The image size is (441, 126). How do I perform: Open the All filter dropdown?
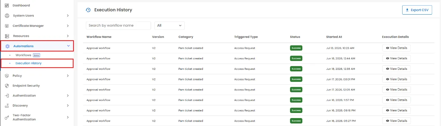tap(169, 25)
